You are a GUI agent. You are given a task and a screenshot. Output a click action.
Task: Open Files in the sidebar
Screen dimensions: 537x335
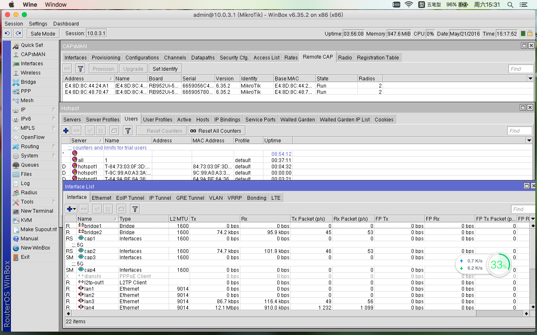(x=26, y=174)
